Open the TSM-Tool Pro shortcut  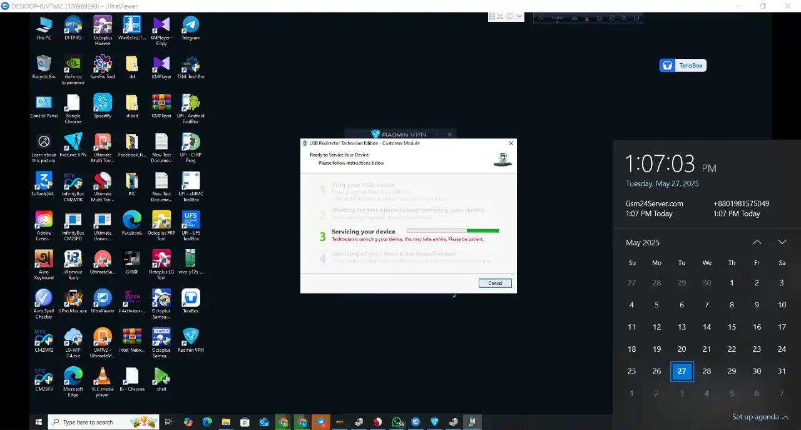point(191,67)
